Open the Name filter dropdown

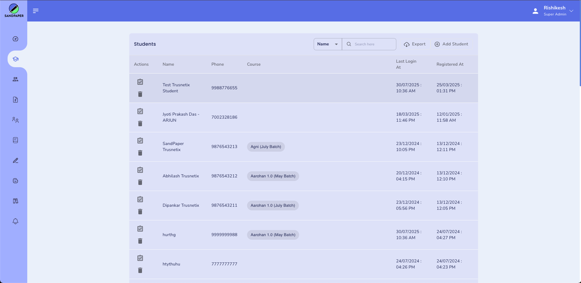click(x=327, y=44)
